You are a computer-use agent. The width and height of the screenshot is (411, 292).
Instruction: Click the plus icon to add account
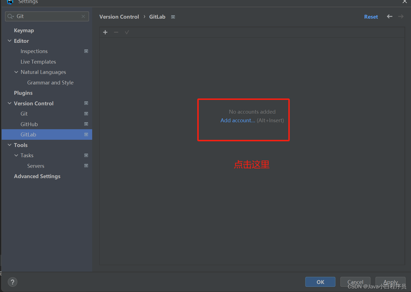105,32
